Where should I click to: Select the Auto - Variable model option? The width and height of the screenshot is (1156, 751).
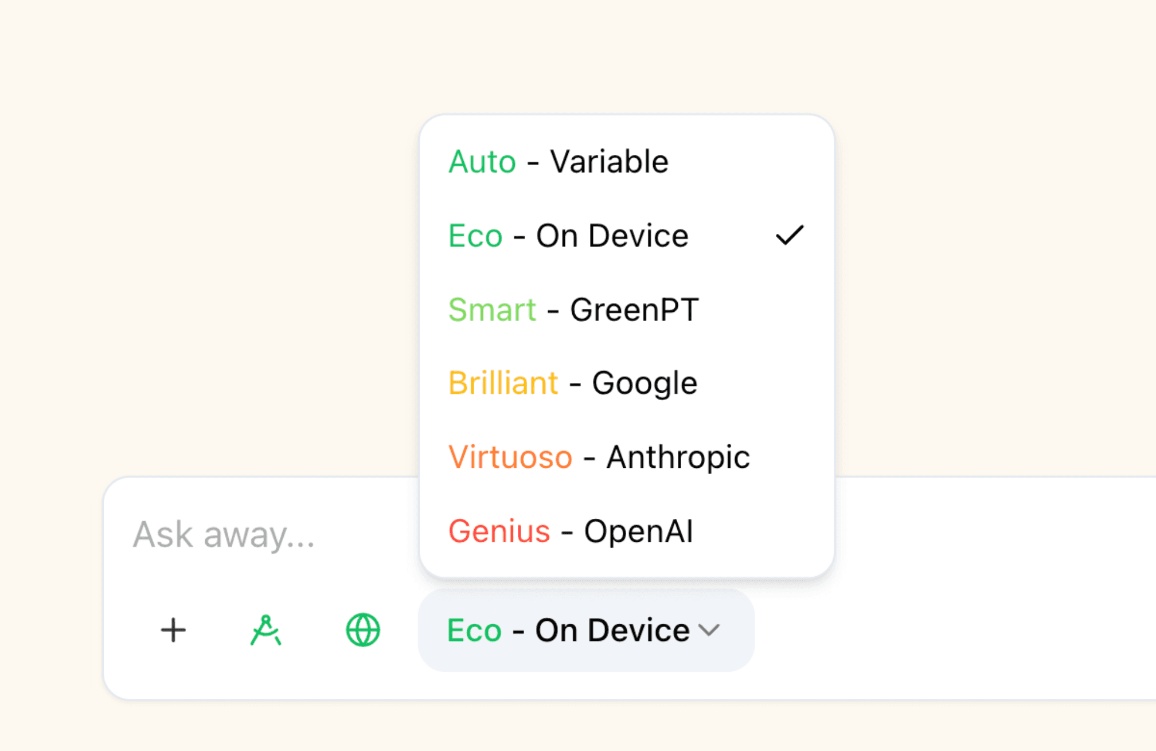pyautogui.click(x=627, y=162)
